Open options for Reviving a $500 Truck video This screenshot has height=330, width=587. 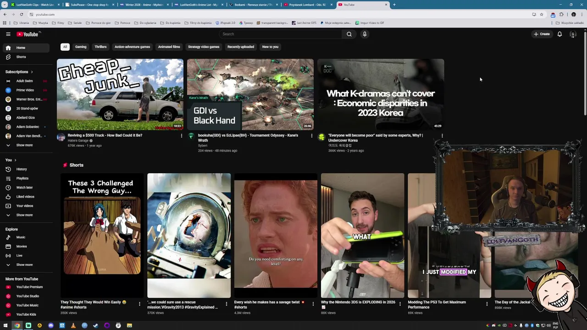tap(181, 136)
